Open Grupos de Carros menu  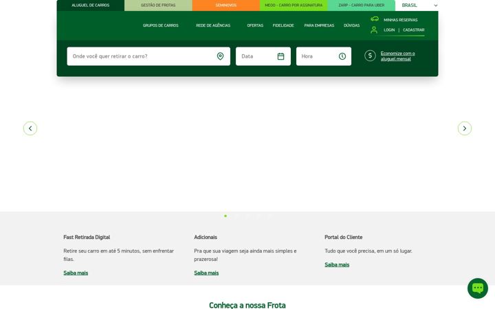(x=160, y=25)
